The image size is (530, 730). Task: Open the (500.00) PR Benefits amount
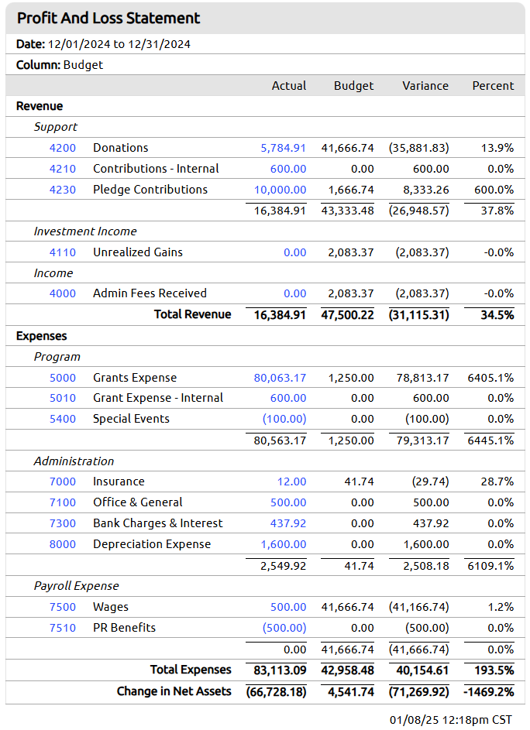coord(284,628)
